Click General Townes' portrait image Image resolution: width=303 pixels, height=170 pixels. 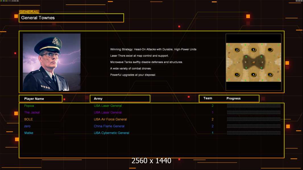(52, 62)
